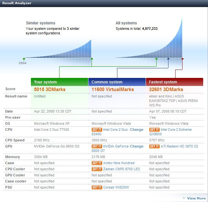Click total systems count 4,977,233
Screen dimensions: 208x202
click(150, 29)
